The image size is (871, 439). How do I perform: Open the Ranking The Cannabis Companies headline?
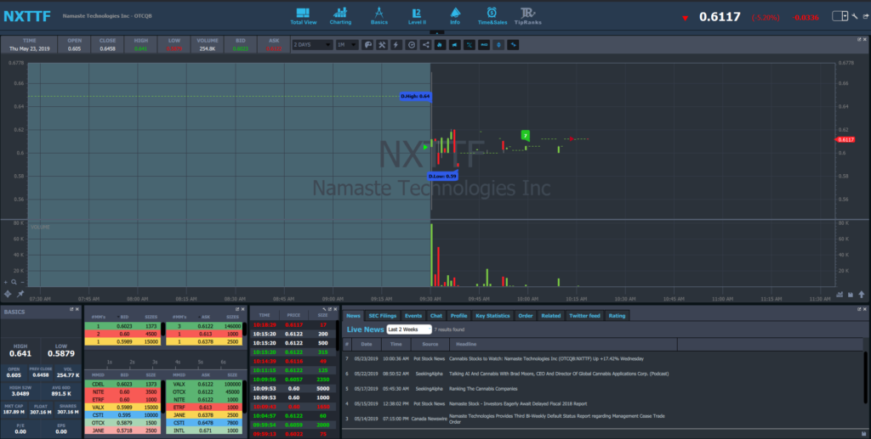coord(491,388)
